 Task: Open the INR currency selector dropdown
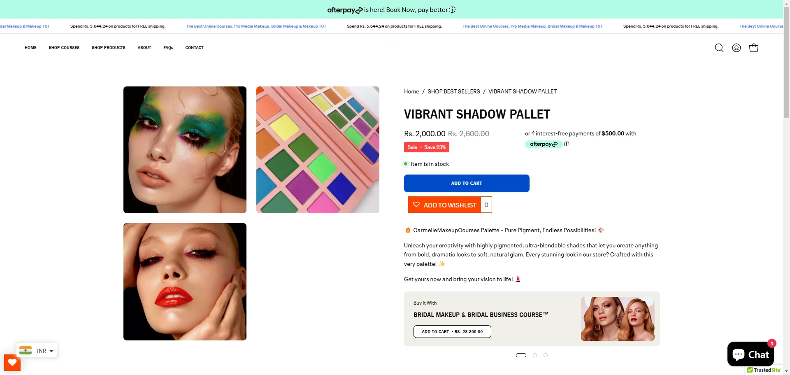(x=37, y=350)
